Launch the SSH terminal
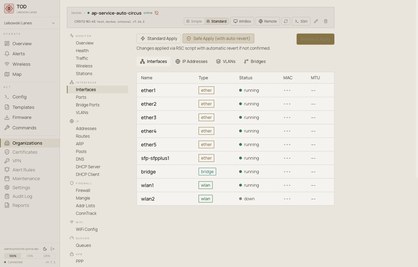Viewport: 418px width, 267px height. point(301,21)
